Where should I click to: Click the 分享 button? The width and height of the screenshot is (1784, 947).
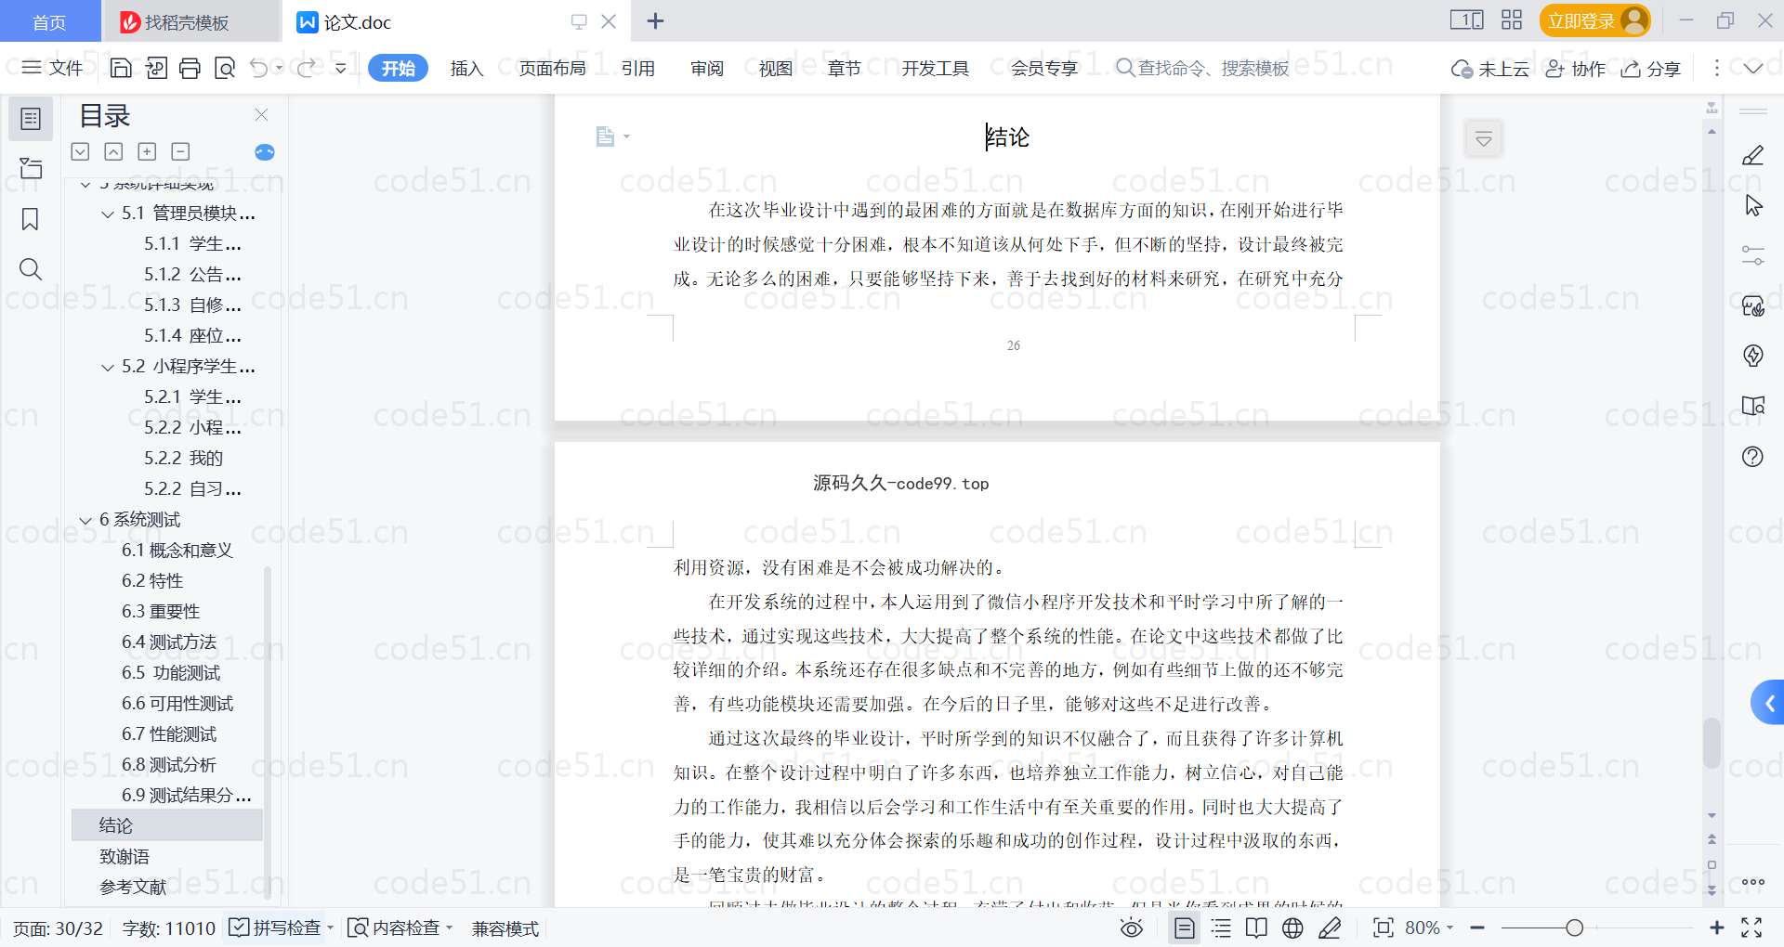1651,69
